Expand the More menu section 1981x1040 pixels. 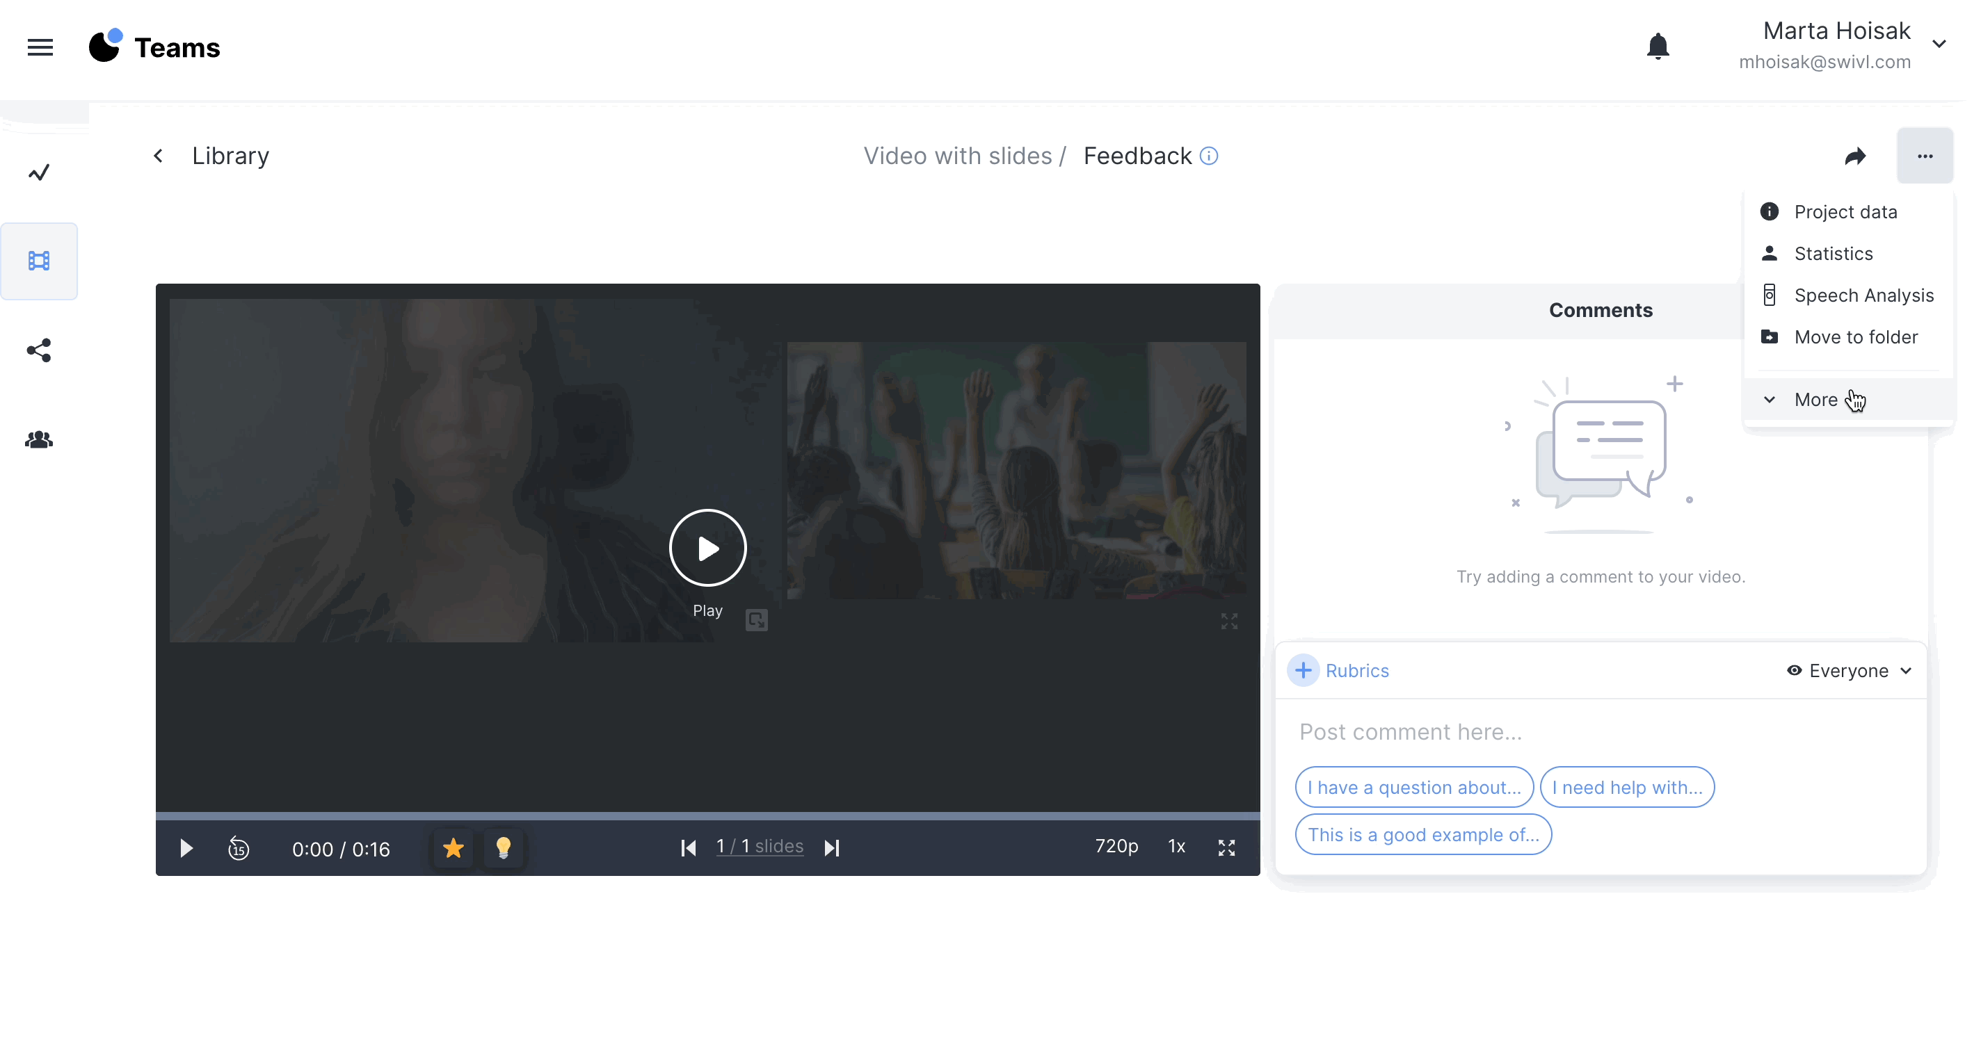click(1815, 400)
